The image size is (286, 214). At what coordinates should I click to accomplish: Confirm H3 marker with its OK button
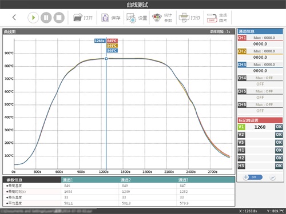[x=279, y=166]
